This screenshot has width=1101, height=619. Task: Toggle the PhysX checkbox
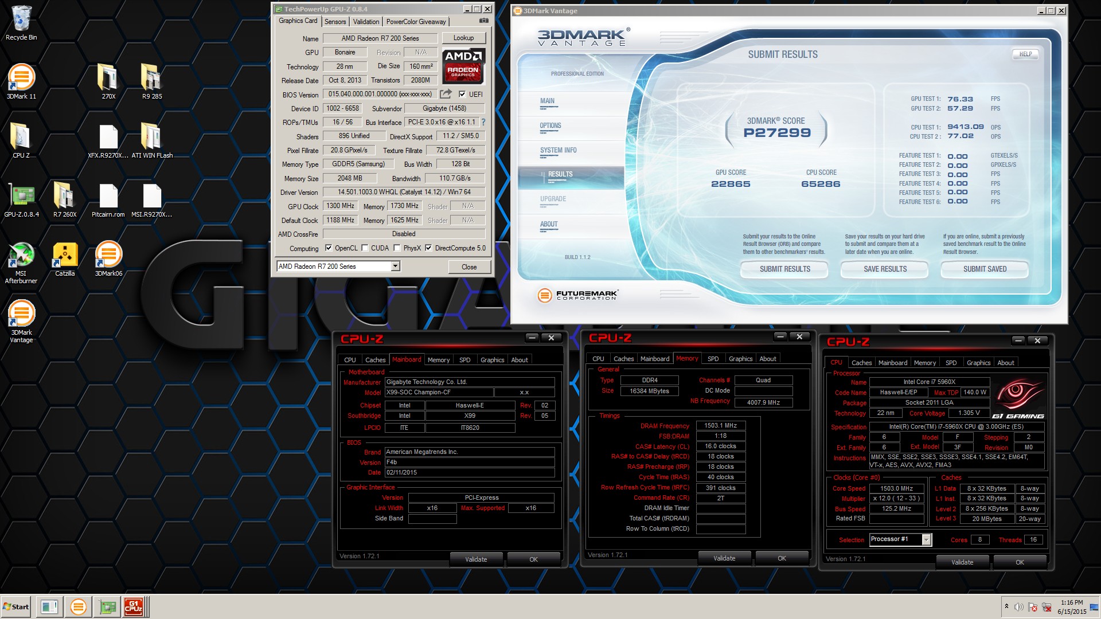tap(397, 248)
